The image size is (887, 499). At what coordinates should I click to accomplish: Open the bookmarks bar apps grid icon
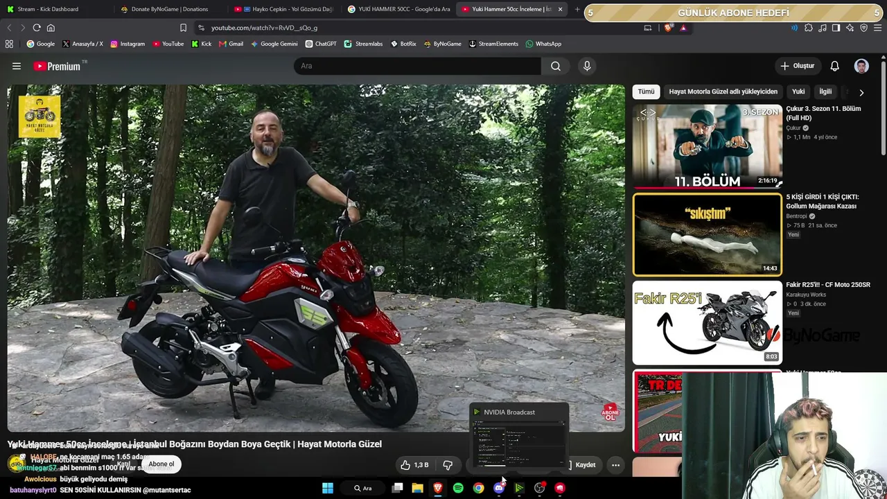click(x=9, y=44)
